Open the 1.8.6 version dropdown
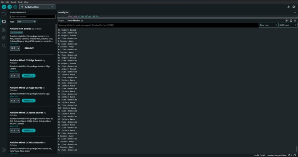 (15, 48)
